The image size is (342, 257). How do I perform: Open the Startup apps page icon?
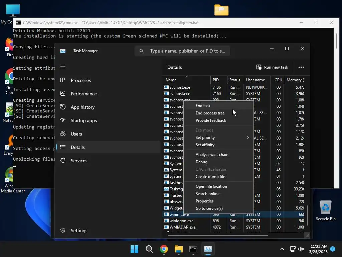click(x=63, y=120)
